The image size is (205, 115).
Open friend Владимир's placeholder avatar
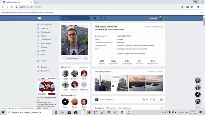(84, 84)
